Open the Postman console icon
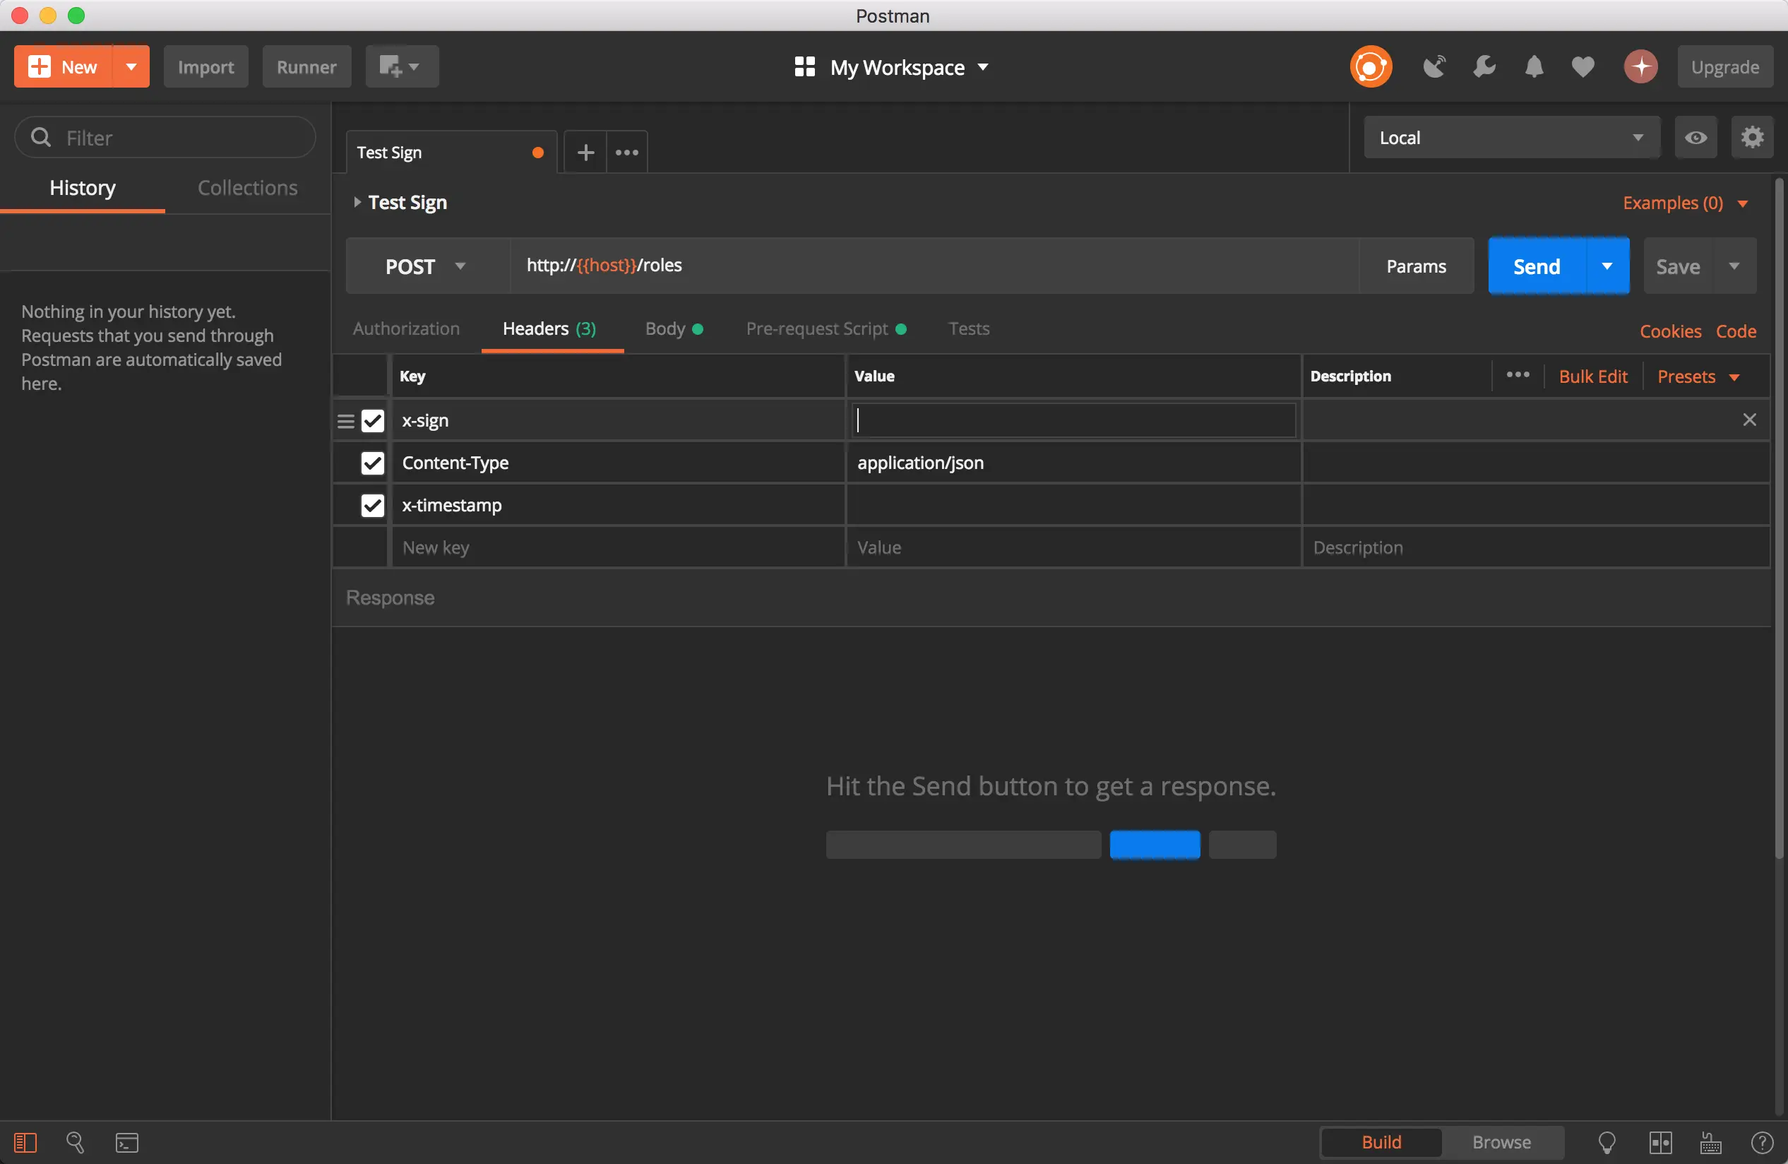 coord(127,1143)
